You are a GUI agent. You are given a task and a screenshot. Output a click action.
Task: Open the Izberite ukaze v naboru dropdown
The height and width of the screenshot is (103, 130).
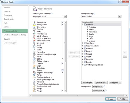(65, 17)
